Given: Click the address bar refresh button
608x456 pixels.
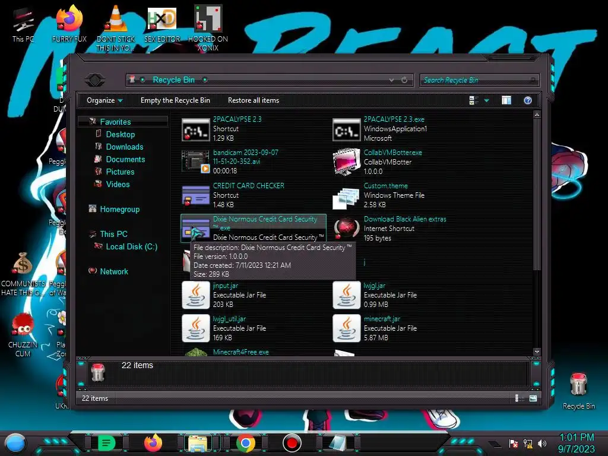Looking at the screenshot, I should point(404,80).
